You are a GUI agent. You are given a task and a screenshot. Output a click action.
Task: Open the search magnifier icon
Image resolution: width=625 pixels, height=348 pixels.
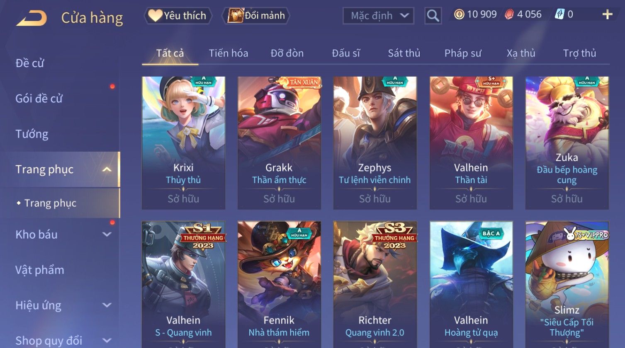click(433, 16)
